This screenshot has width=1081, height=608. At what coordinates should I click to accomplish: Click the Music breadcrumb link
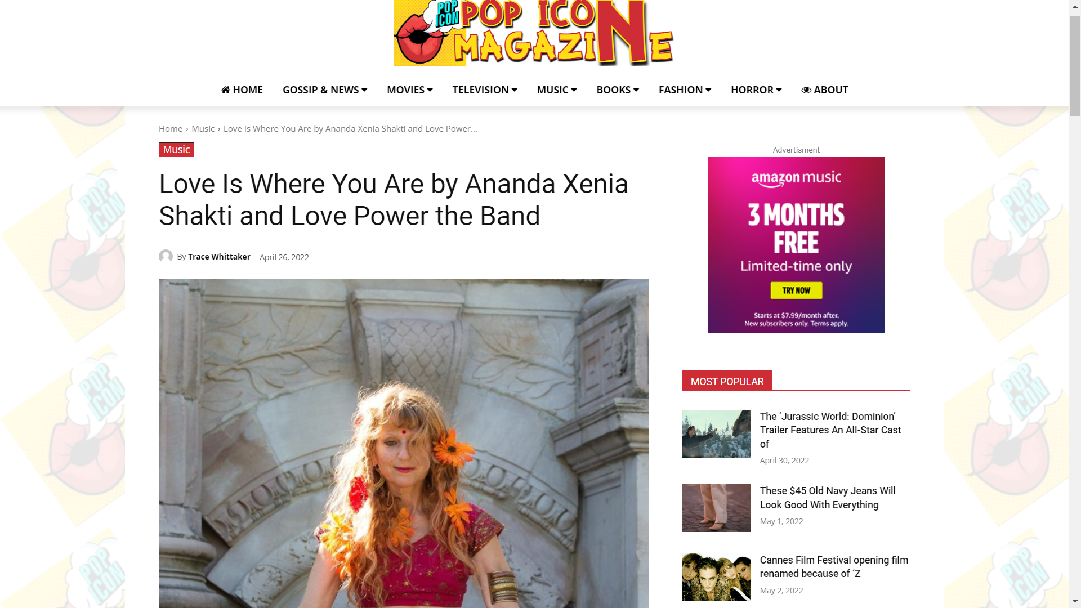(203, 129)
